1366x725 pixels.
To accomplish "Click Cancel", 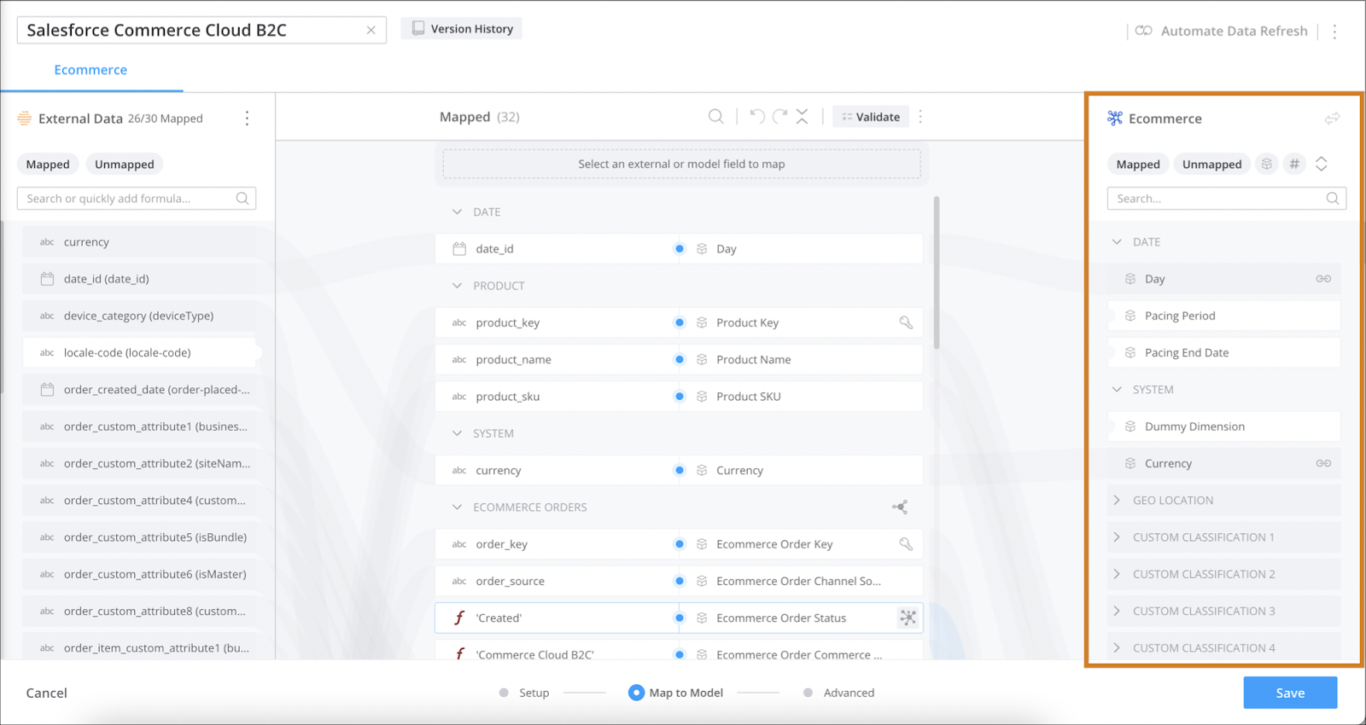I will click(47, 693).
